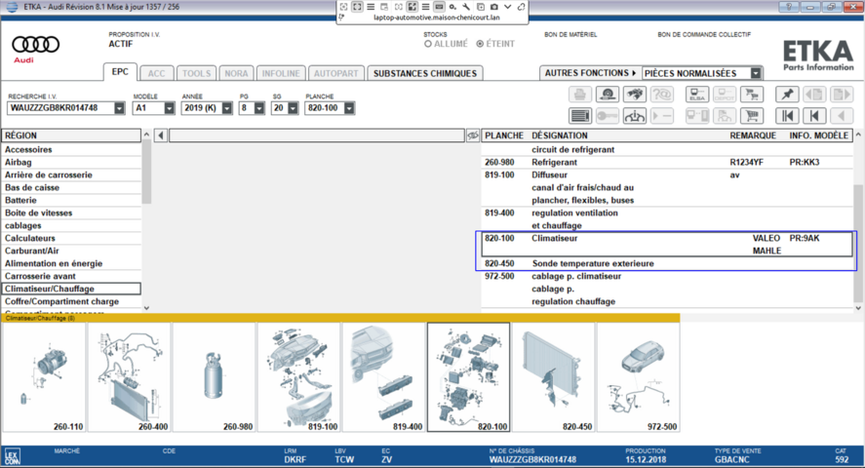Viewport: 865px width, 468px height.
Task: Open the wrench settings in remote toolbar
Action: (x=466, y=7)
